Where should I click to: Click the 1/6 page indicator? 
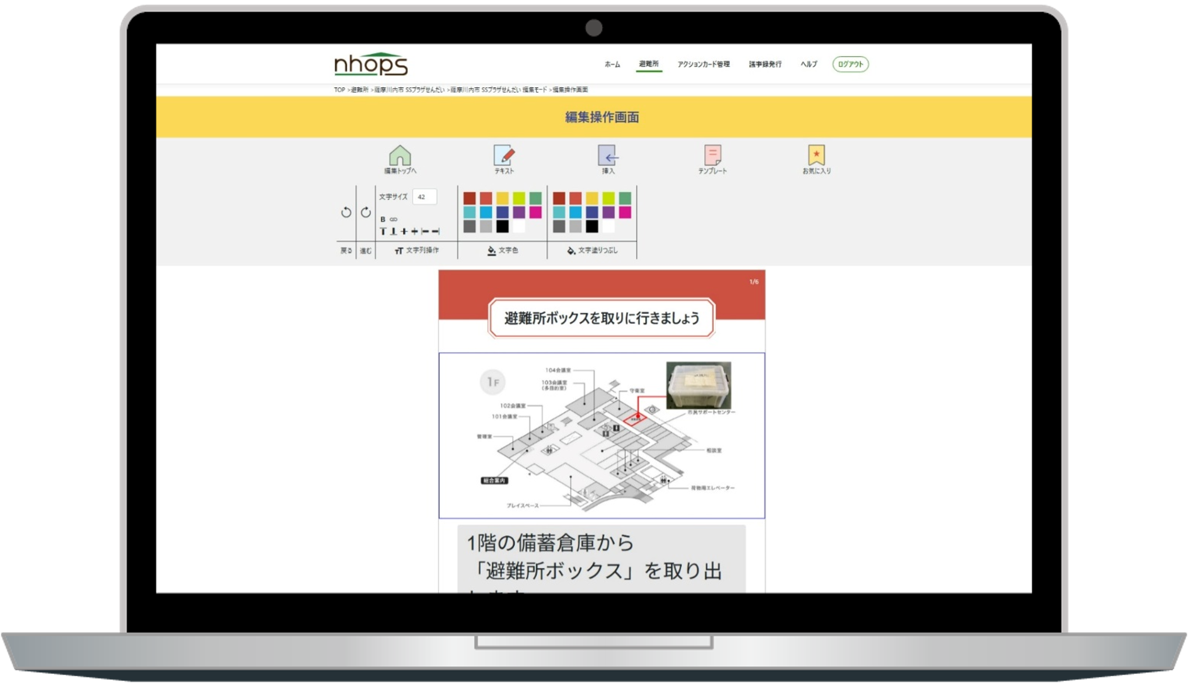tap(754, 282)
